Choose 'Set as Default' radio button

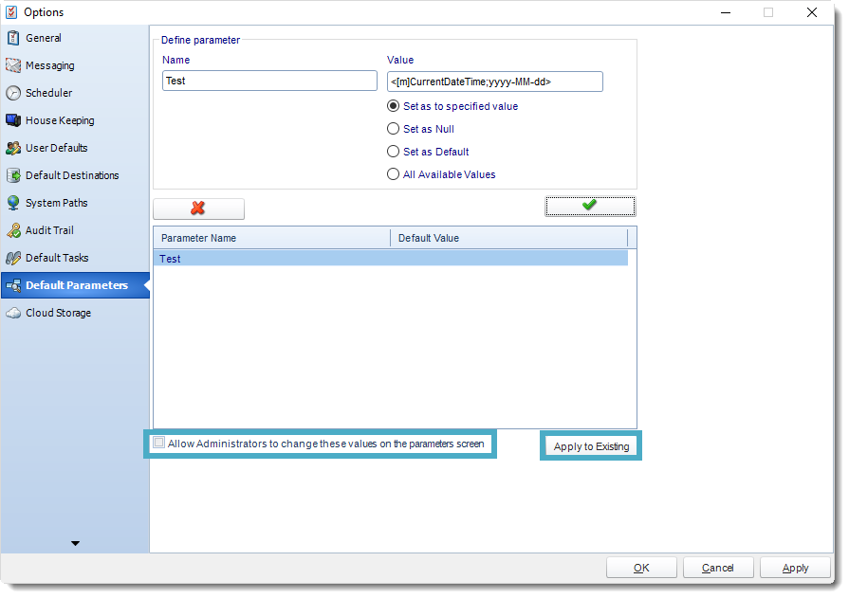coord(393,152)
